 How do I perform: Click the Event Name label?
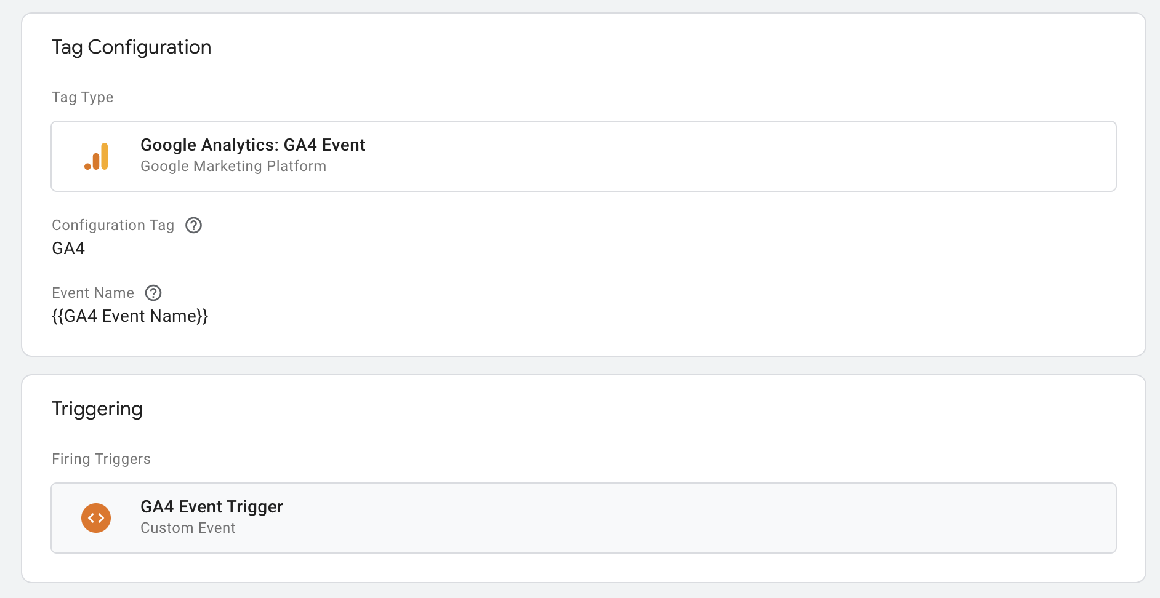point(92,293)
